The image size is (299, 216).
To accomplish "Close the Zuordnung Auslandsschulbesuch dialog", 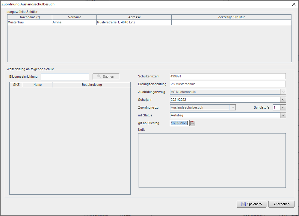I will 294,4.
